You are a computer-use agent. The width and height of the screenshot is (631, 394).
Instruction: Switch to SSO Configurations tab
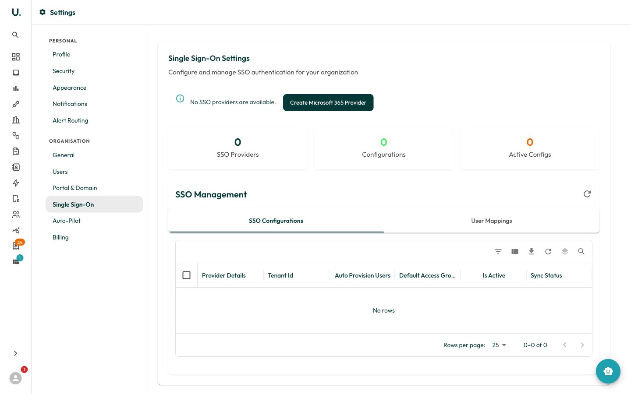pyautogui.click(x=276, y=221)
